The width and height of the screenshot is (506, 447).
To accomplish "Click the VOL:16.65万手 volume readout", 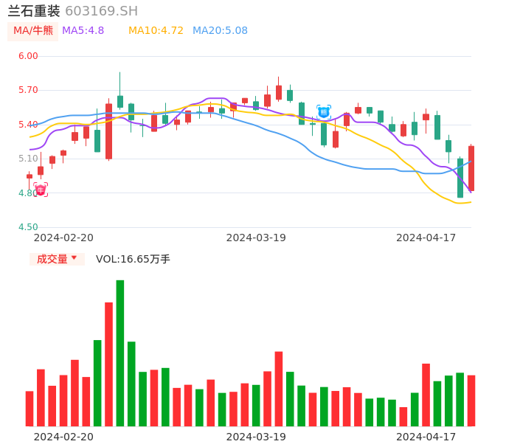I will tap(133, 259).
